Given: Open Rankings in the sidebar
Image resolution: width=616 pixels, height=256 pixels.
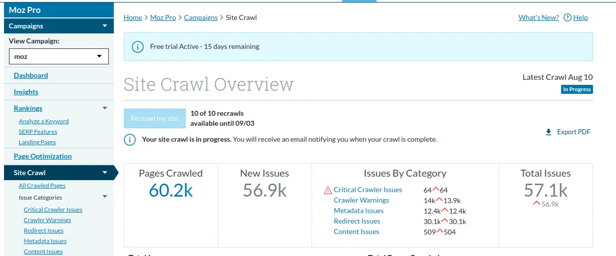Looking at the screenshot, I should tap(28, 108).
